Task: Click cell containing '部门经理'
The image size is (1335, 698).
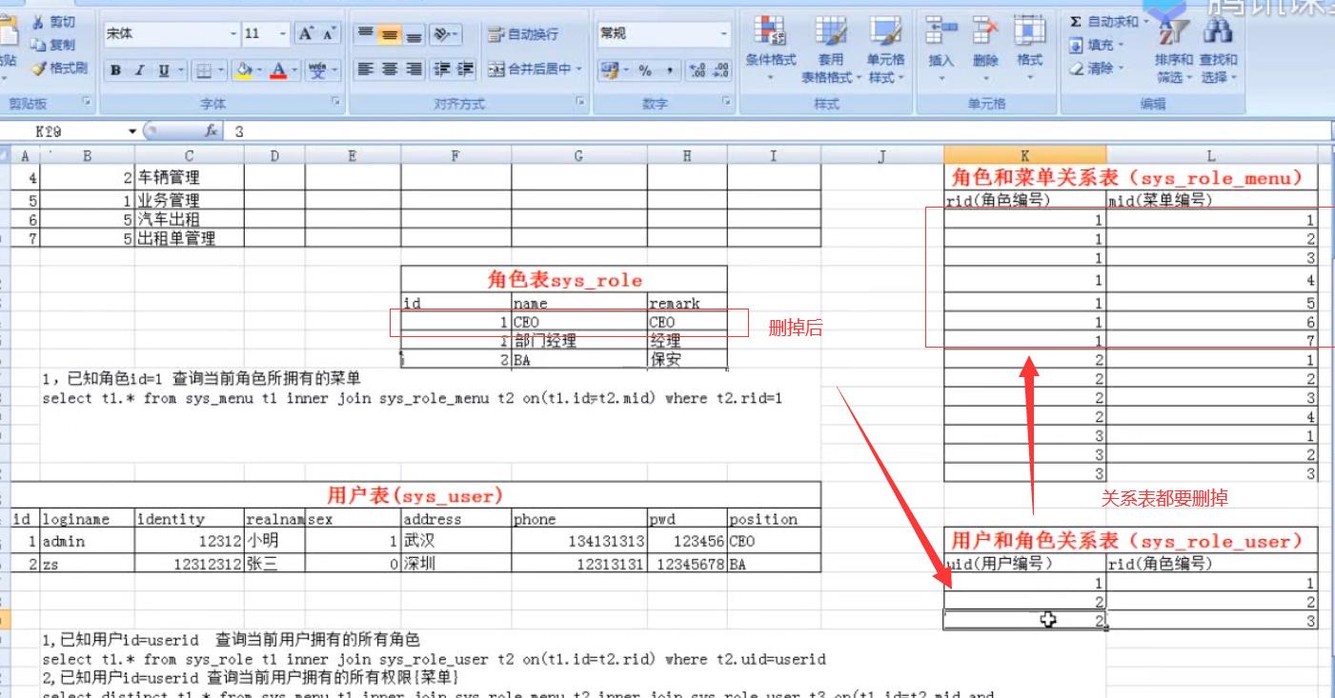Action: (x=579, y=342)
